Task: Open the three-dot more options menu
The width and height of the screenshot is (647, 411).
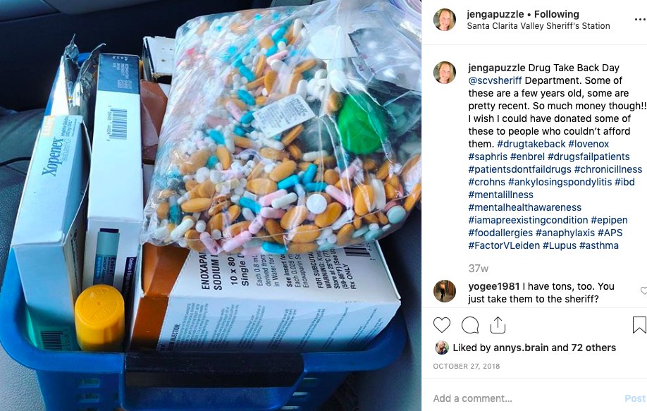Action: [x=641, y=20]
